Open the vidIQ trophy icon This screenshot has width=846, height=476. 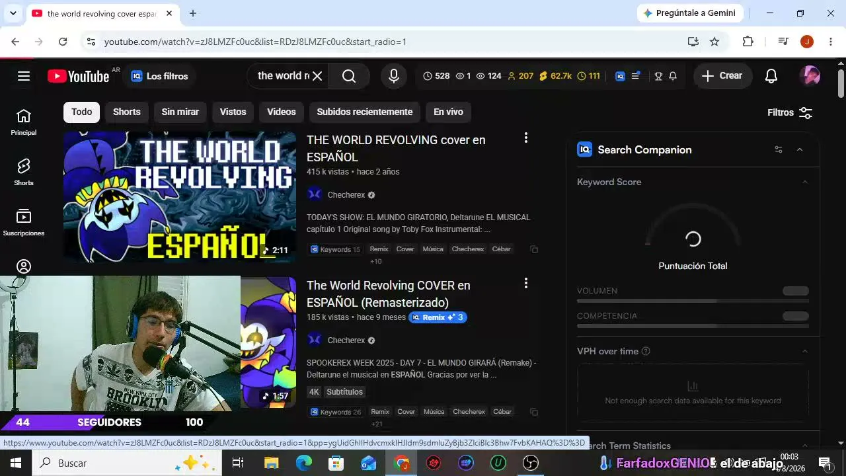(x=658, y=76)
